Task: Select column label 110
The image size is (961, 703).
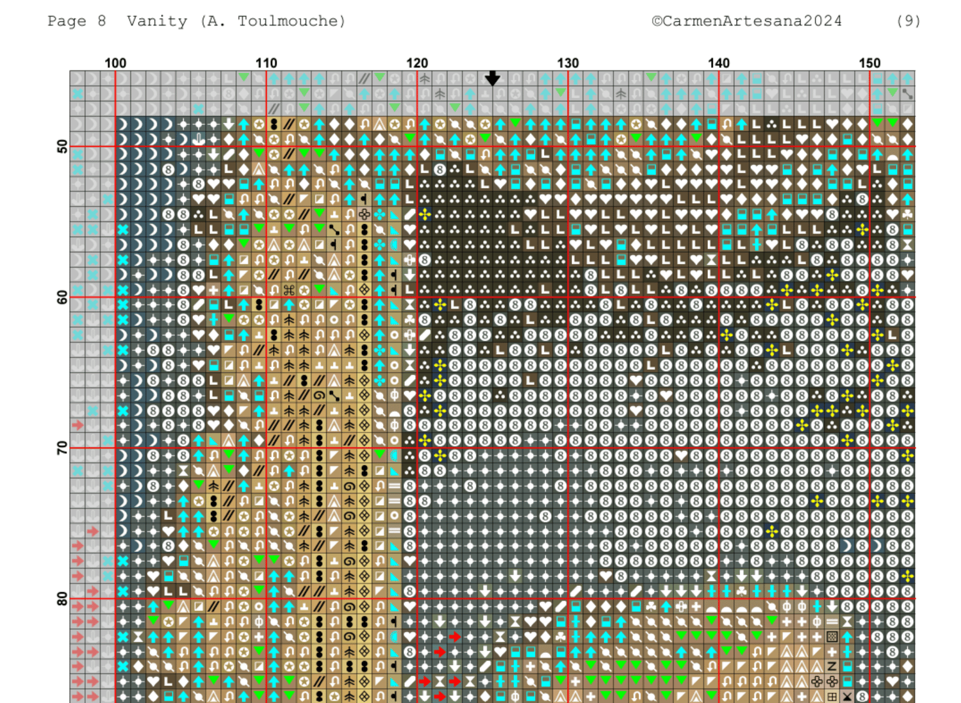Action: [267, 63]
